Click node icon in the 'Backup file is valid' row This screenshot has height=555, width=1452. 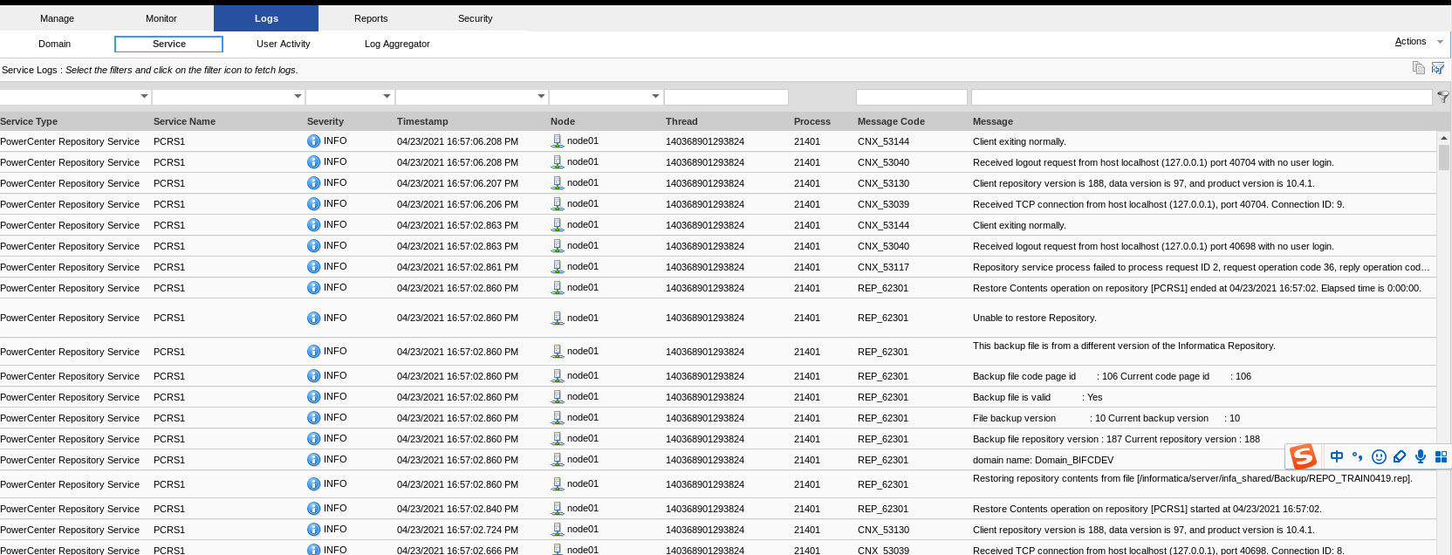tap(558, 397)
